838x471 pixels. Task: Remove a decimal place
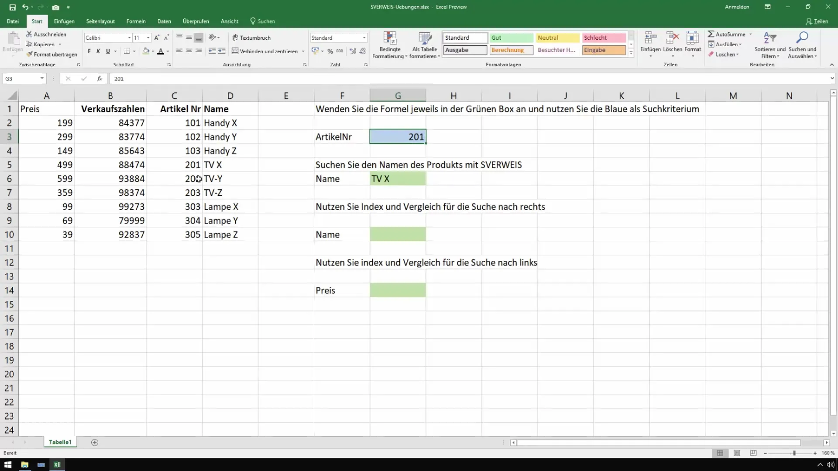point(363,51)
